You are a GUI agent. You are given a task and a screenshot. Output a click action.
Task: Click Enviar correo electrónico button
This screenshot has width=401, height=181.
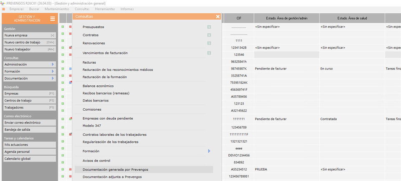29,123
